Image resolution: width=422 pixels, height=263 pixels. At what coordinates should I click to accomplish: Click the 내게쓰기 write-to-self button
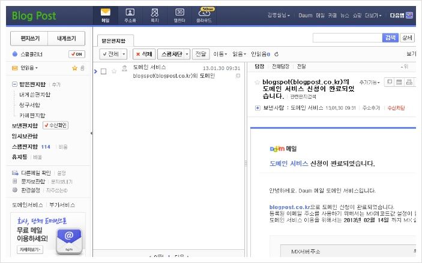[x=67, y=38]
